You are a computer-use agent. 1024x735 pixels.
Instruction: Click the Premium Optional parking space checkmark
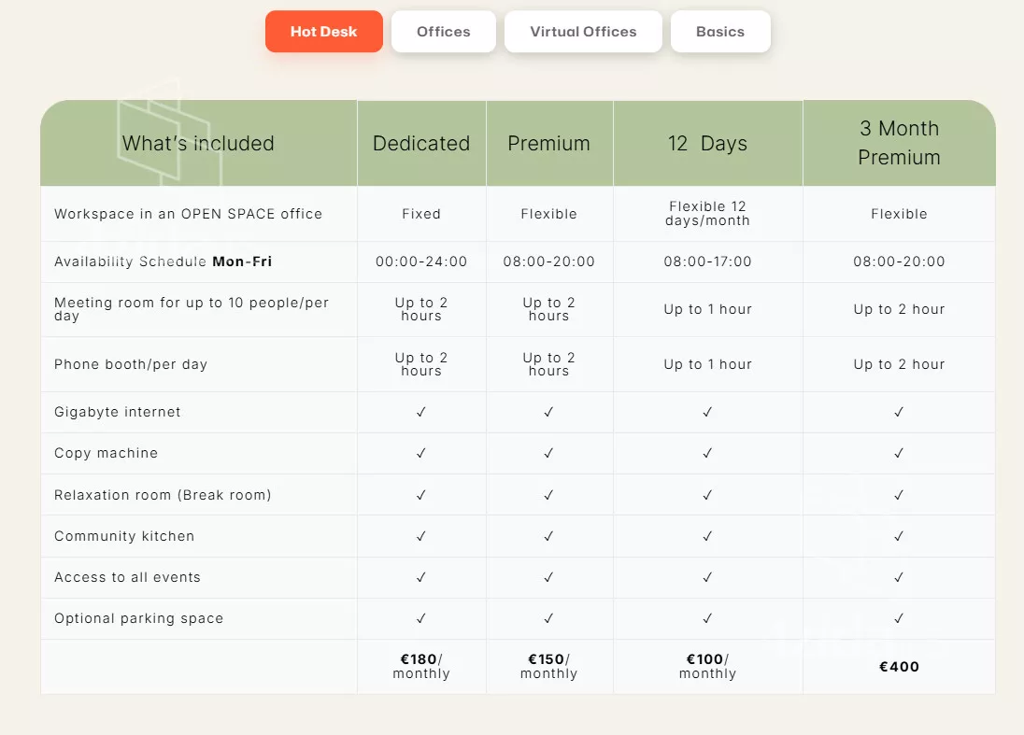click(x=548, y=618)
